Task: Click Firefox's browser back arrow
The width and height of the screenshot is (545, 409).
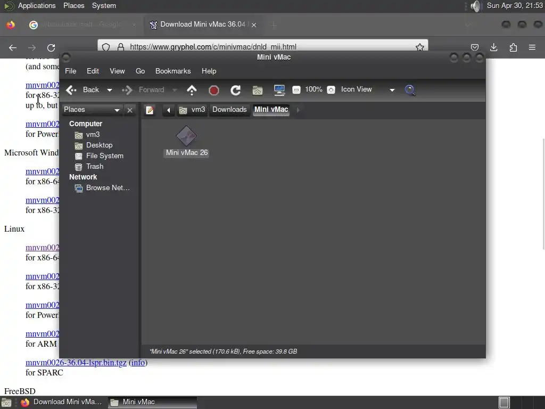Action: [x=13, y=47]
